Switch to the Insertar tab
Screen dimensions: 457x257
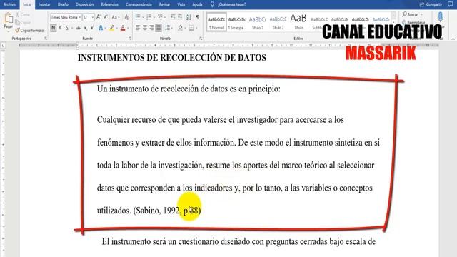pos(44,4)
